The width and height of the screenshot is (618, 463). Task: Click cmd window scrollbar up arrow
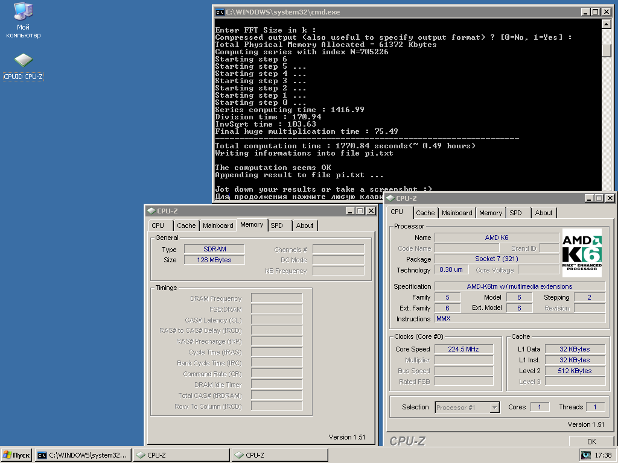point(607,24)
